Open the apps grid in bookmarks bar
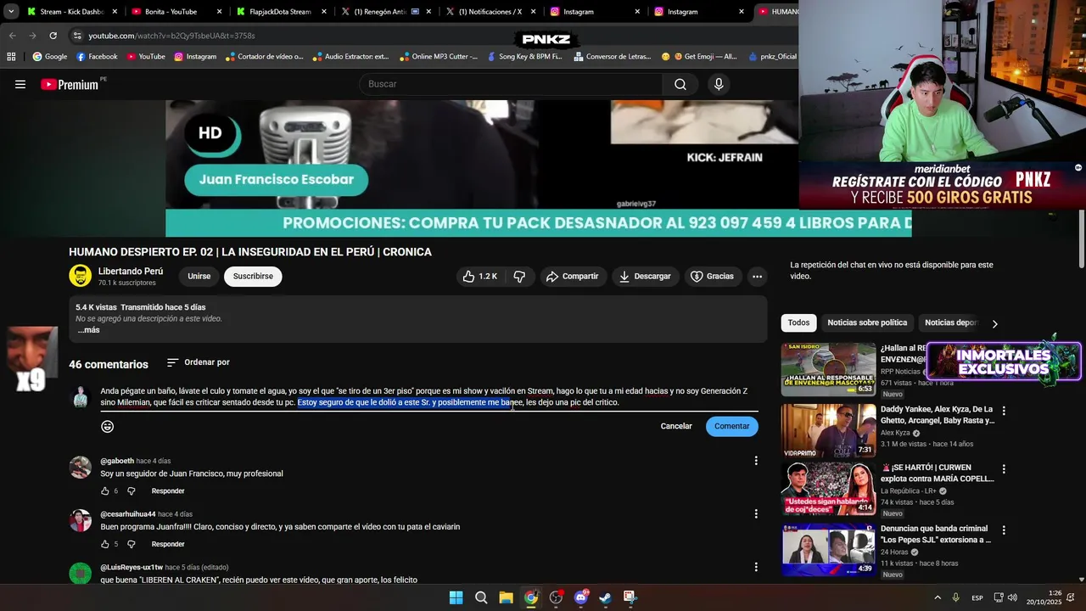This screenshot has height=611, width=1086. click(x=11, y=57)
